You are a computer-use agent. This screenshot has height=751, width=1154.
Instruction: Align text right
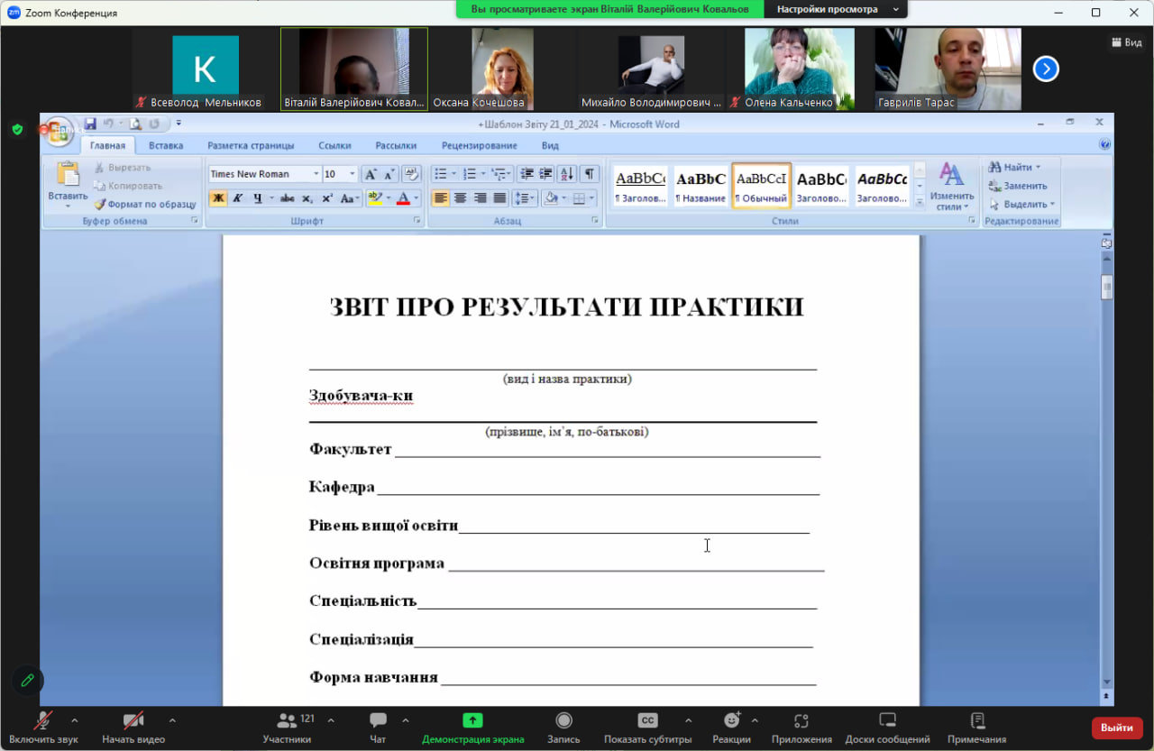[480, 198]
